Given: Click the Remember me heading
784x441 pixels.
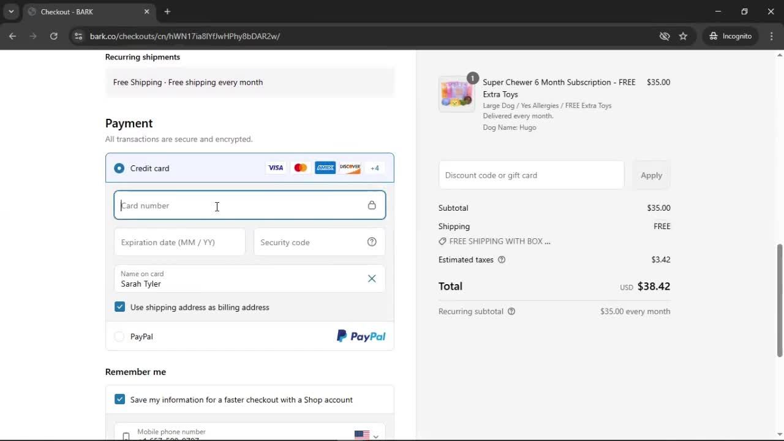Looking at the screenshot, I should (135, 372).
